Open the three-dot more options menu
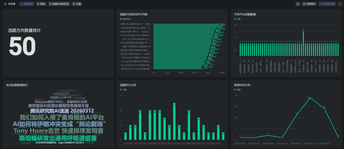Viewport: 344px width, 149px height. [340, 4]
